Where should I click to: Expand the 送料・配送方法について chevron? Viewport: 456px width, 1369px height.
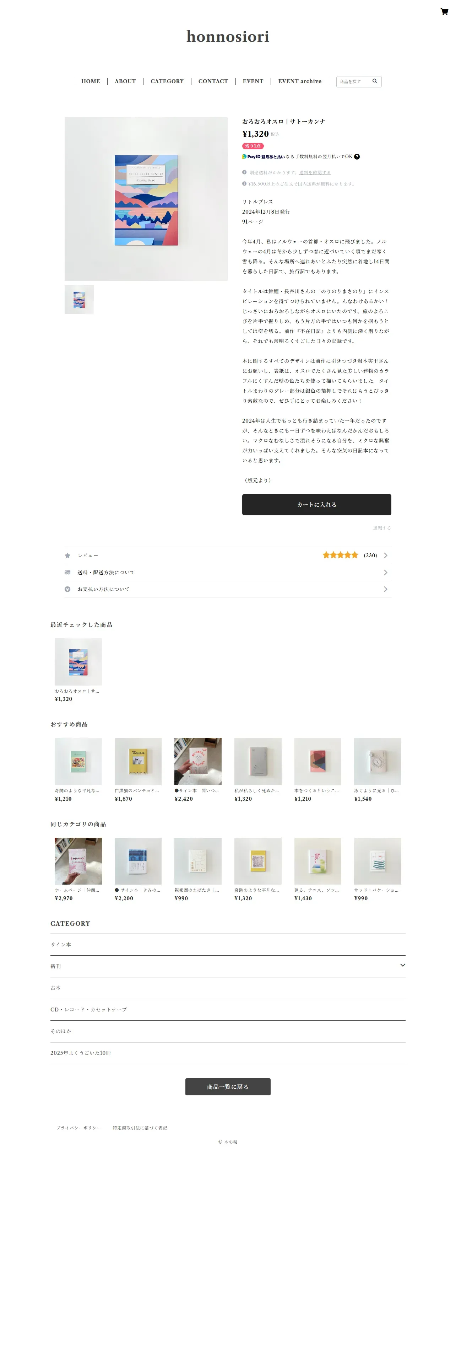coord(385,572)
